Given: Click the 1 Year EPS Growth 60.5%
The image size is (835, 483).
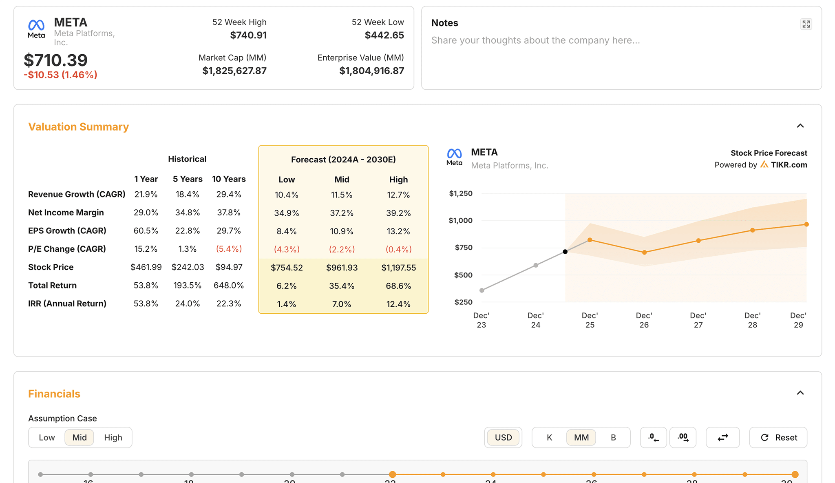Looking at the screenshot, I should click(146, 231).
